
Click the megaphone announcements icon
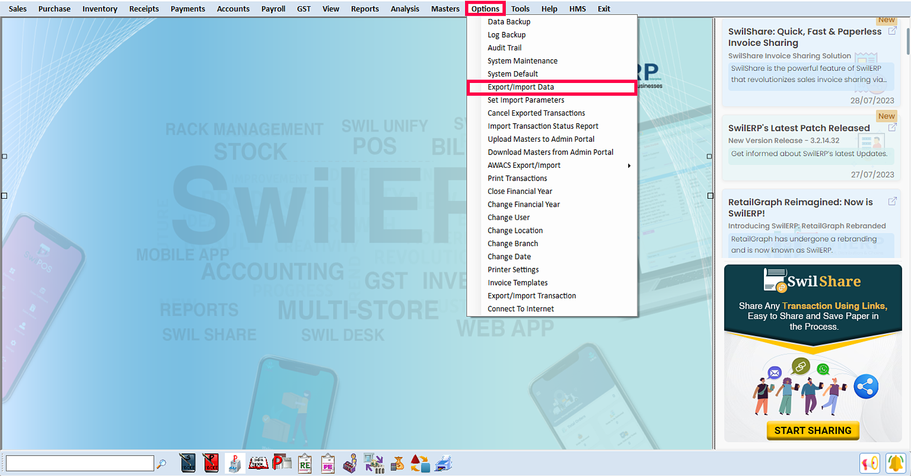(870, 463)
